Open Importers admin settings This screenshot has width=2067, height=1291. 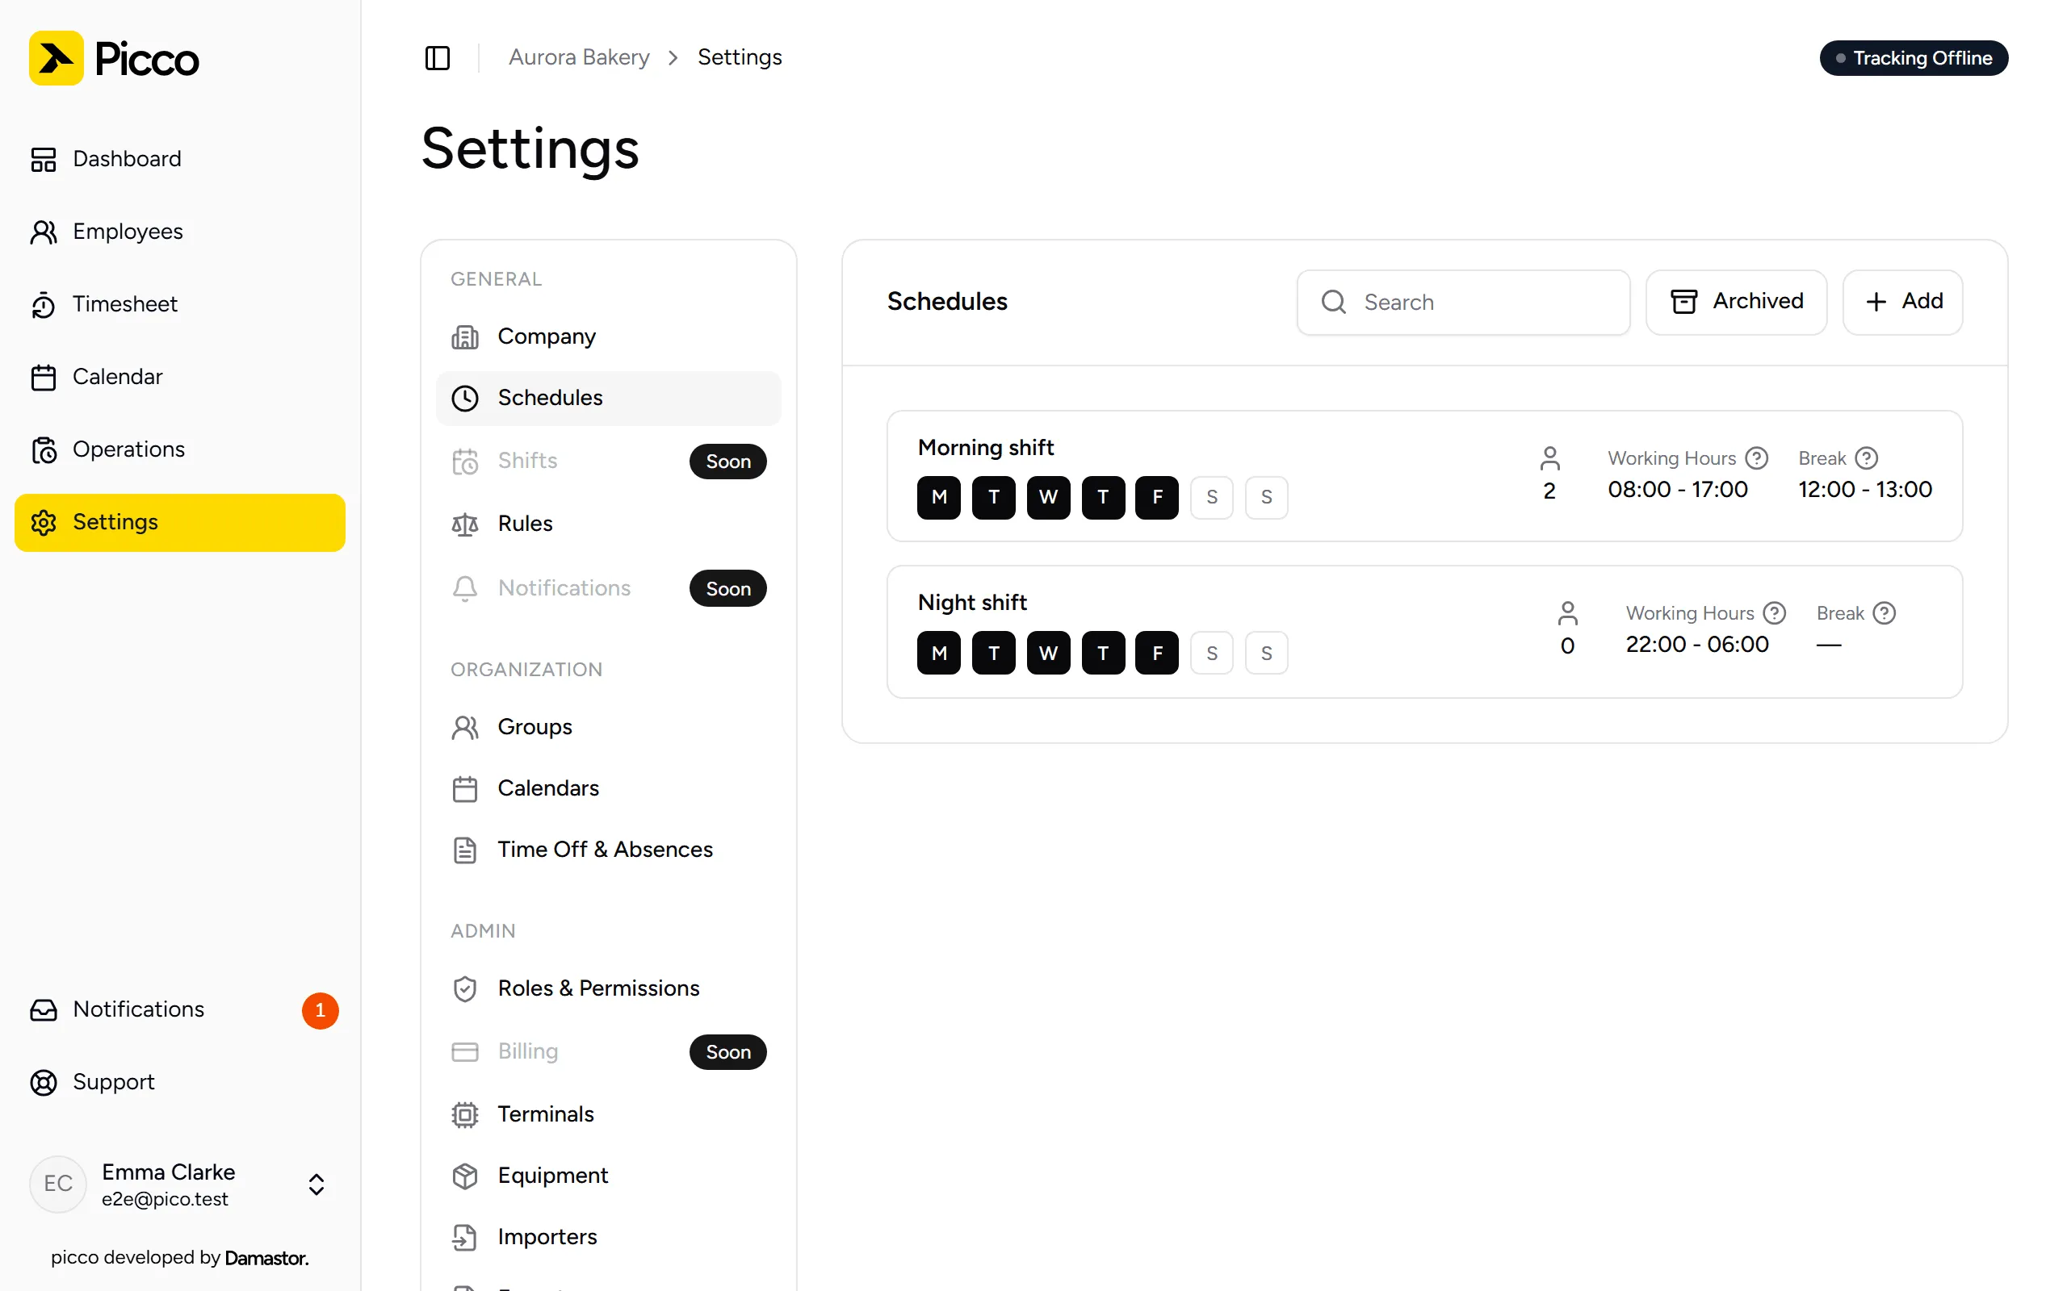pos(608,1237)
